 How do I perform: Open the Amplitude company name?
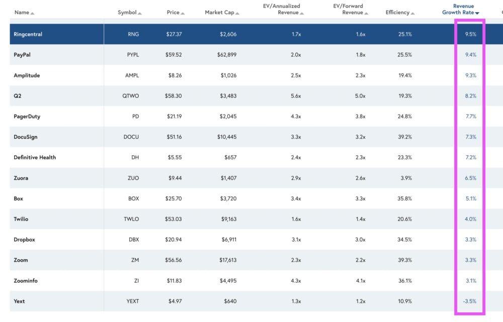(x=27, y=75)
